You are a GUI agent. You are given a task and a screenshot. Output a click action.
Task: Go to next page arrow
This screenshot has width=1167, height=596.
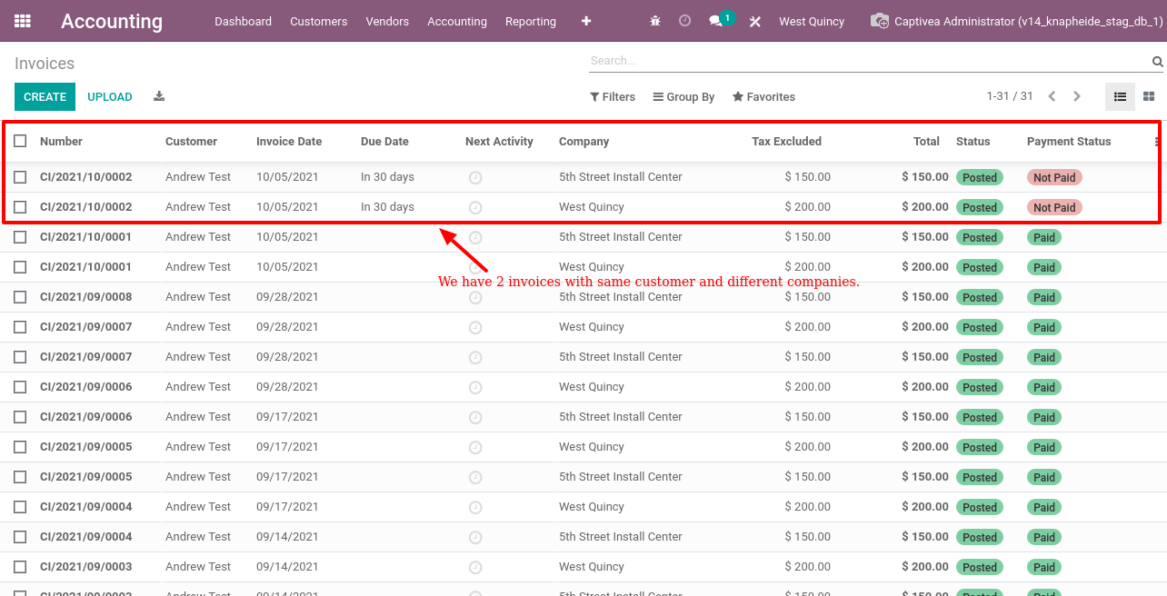(x=1077, y=96)
